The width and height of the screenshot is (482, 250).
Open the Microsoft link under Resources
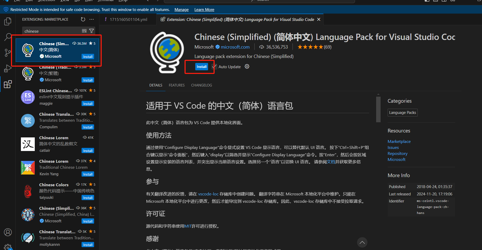397,160
